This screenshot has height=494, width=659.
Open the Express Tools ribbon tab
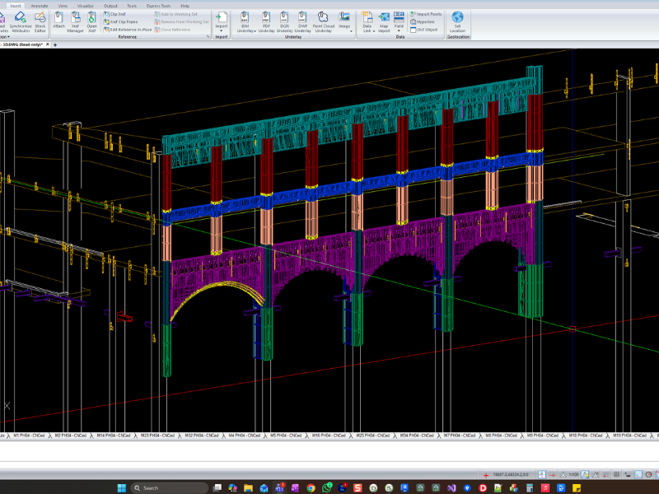[158, 5]
